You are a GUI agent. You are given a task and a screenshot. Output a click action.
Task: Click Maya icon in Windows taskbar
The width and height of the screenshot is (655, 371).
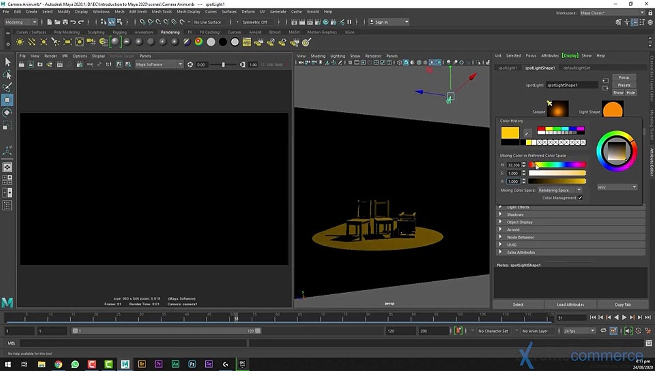tap(125, 364)
